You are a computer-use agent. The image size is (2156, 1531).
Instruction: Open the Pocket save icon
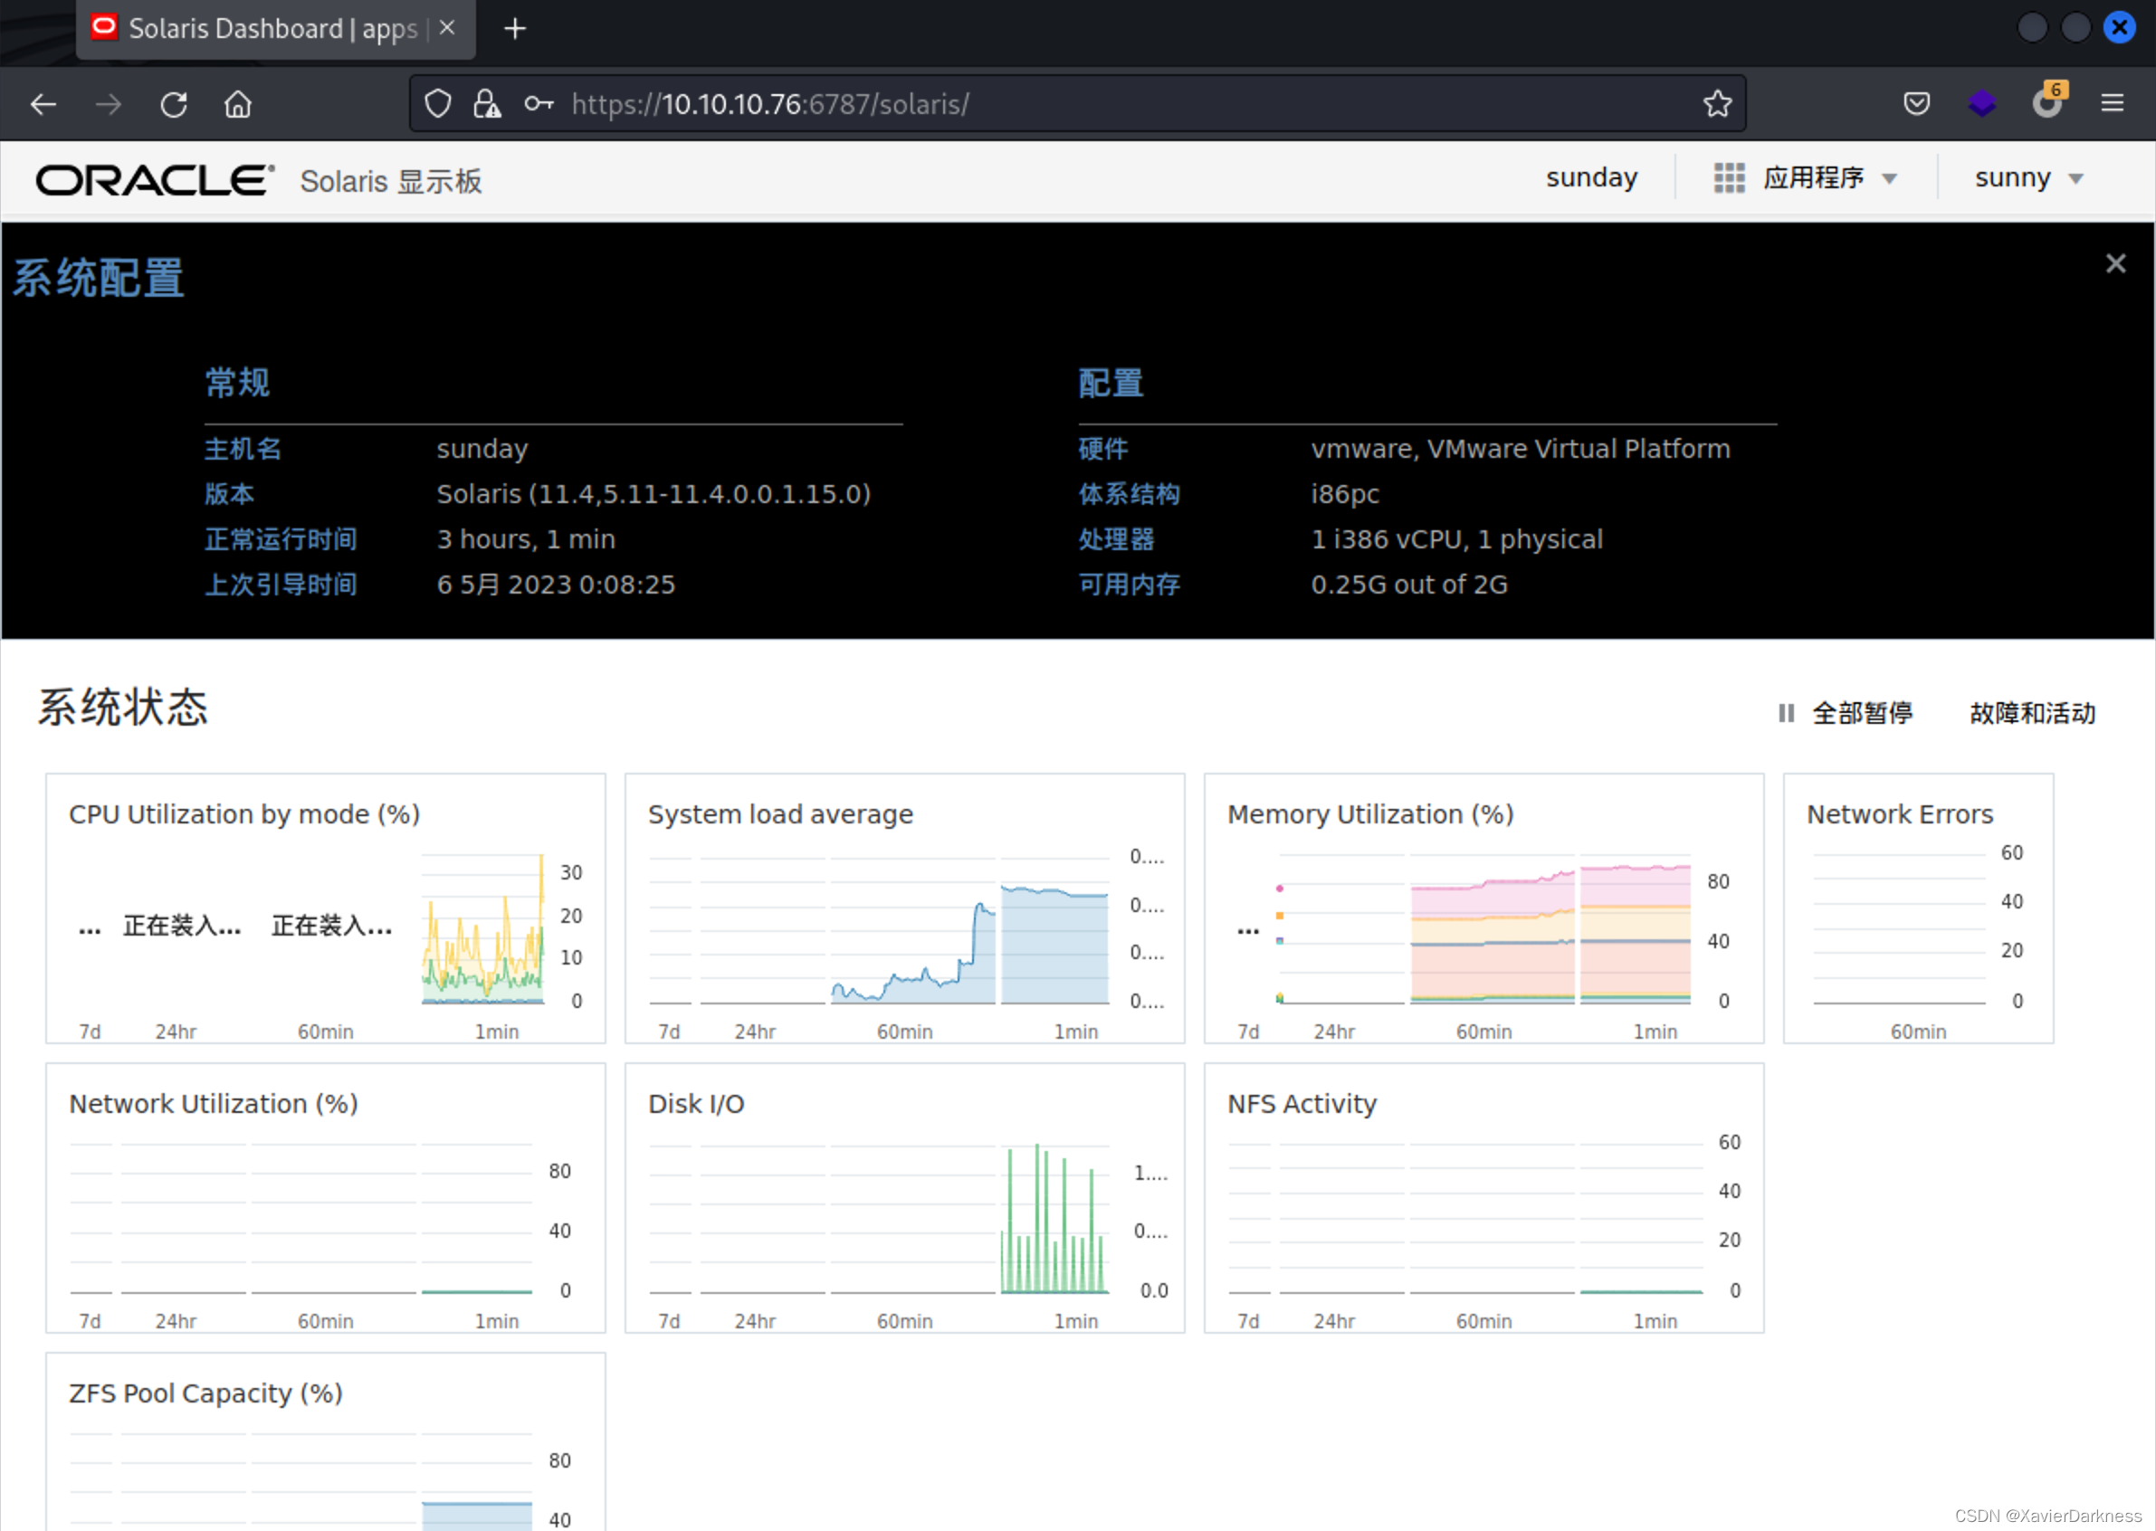(x=1916, y=104)
